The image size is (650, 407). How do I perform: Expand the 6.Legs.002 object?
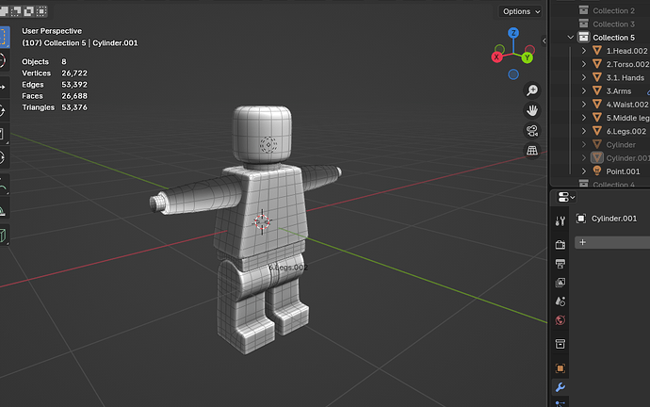point(584,131)
